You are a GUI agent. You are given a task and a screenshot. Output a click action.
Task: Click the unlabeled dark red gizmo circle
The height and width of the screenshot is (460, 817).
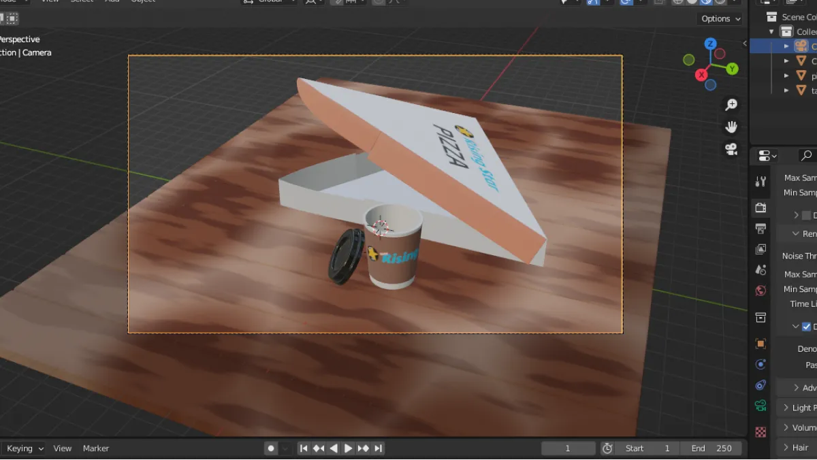(x=721, y=54)
